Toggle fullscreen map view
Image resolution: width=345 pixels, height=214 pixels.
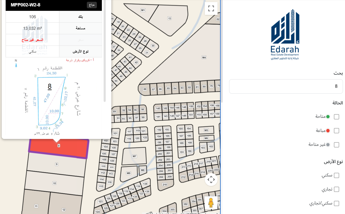coord(211,8)
